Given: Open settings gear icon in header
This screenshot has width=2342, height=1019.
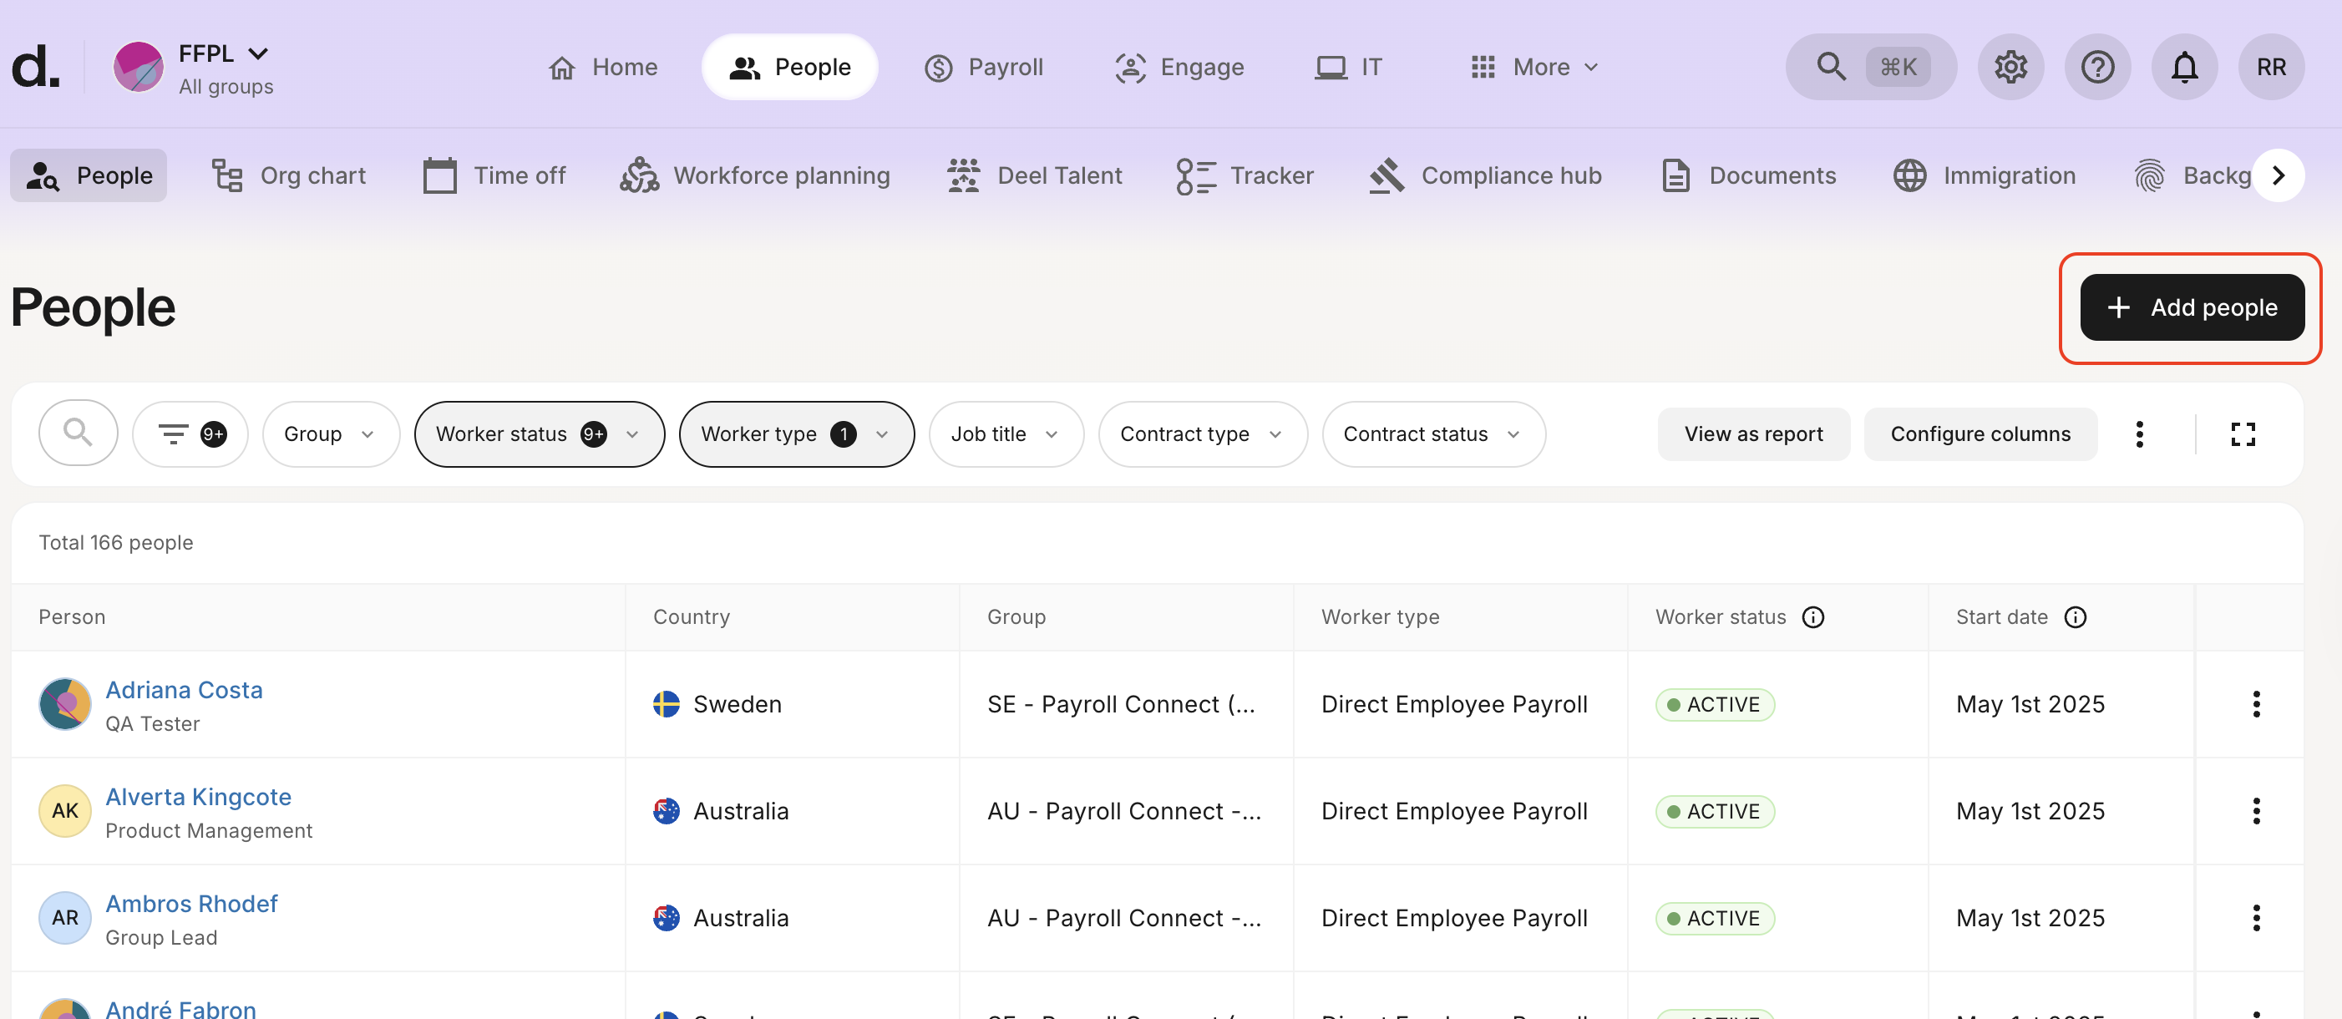Looking at the screenshot, I should click(x=2010, y=68).
